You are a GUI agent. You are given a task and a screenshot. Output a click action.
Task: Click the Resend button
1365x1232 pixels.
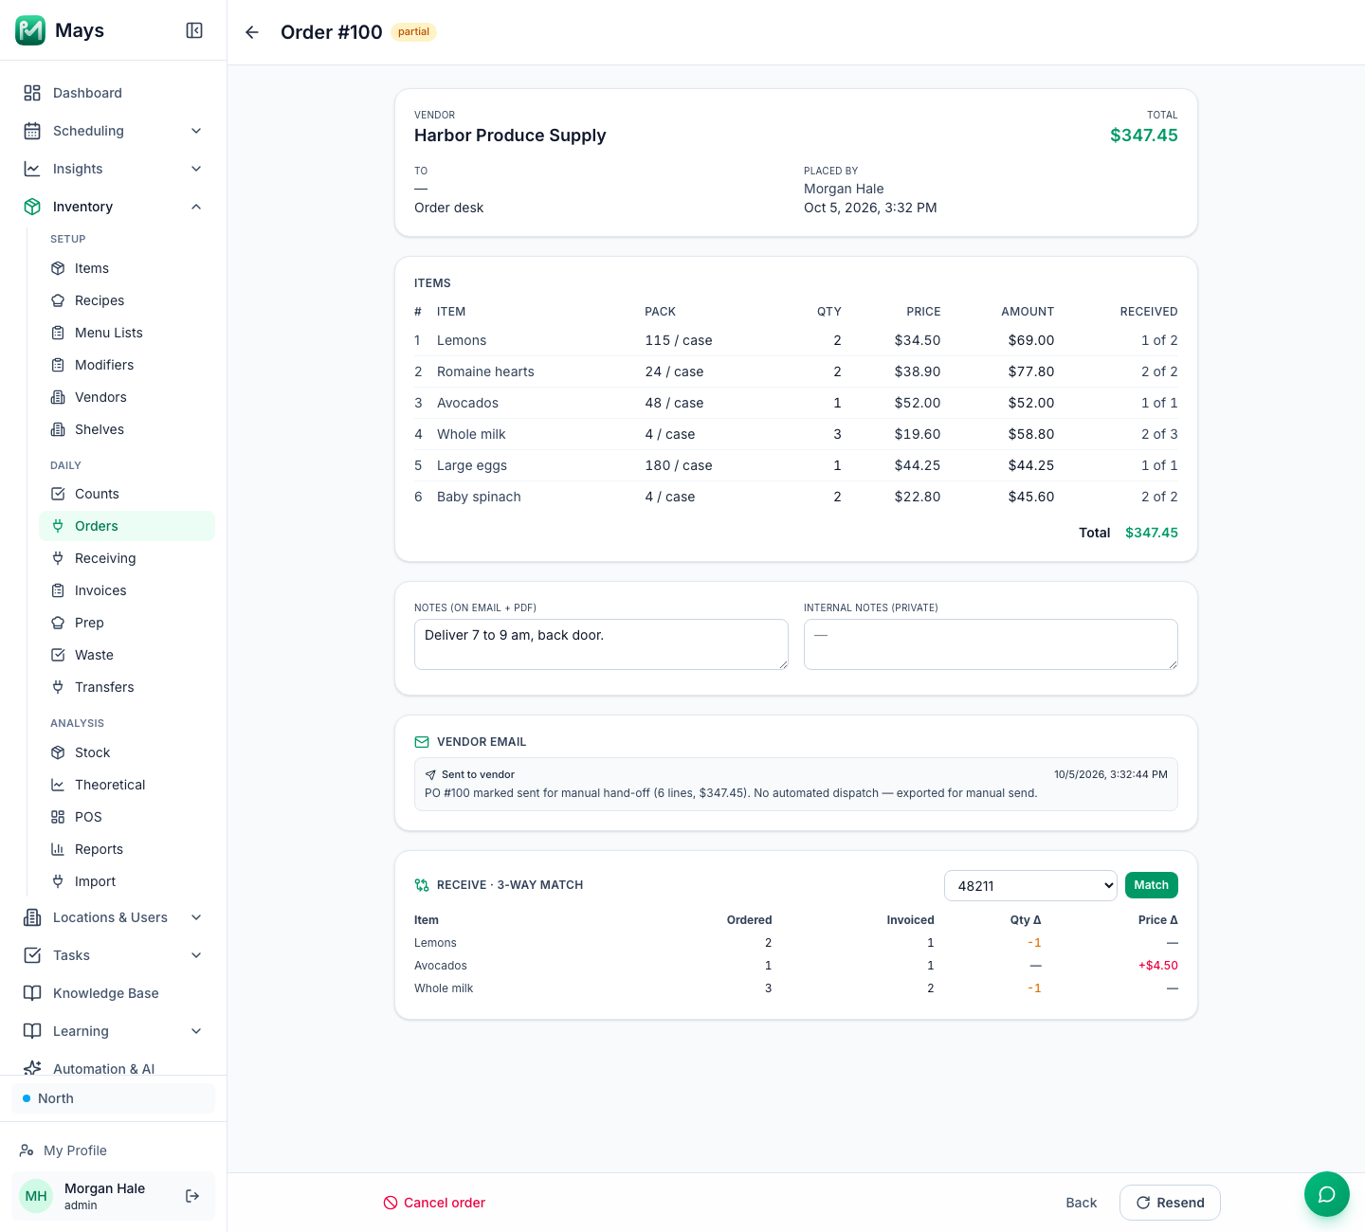(x=1170, y=1203)
